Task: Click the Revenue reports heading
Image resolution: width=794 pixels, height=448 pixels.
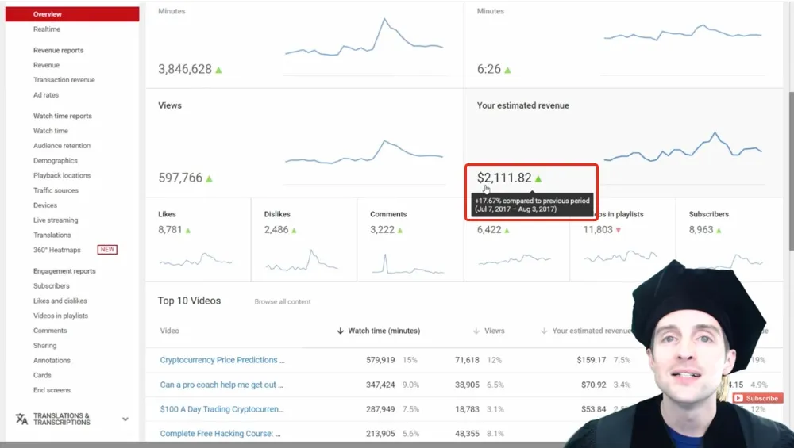Action: tap(58, 51)
